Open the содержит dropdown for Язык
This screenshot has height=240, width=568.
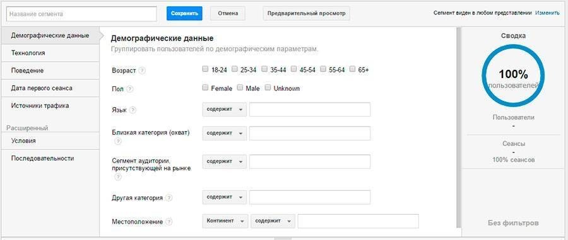225,110
